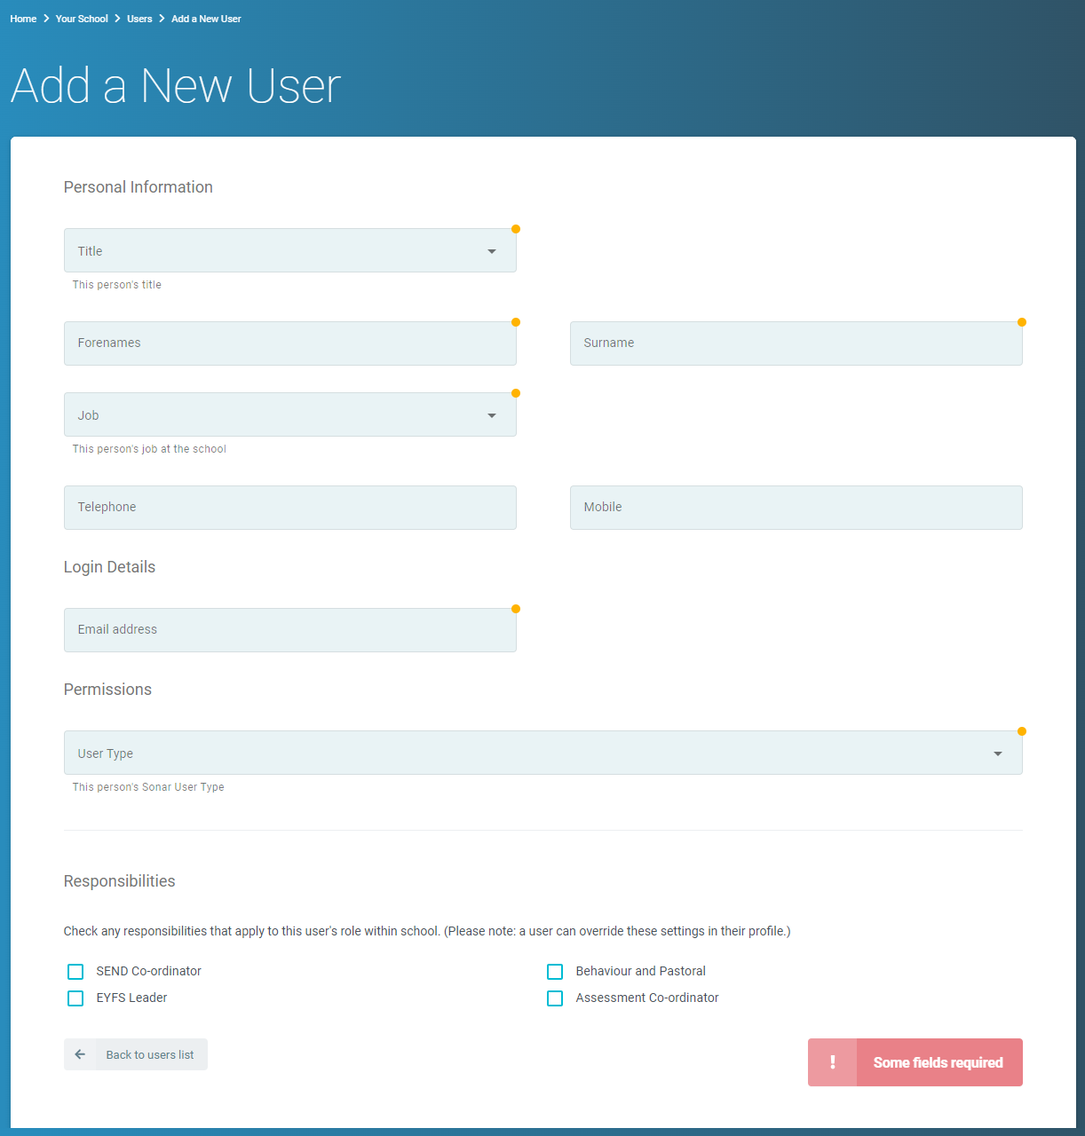Screen dimensions: 1085x1136
Task: Select the Mobile number field
Action: coord(796,508)
